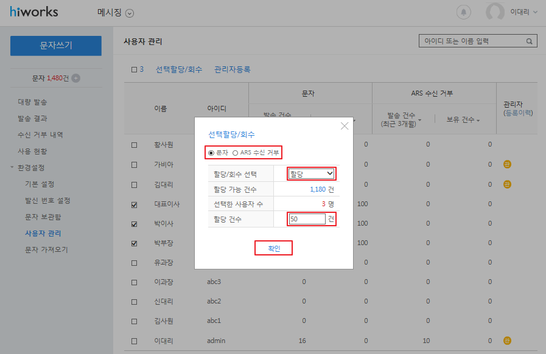This screenshot has height=354, width=546.
Task: Click the search magnifier icon
Action: [x=530, y=41]
